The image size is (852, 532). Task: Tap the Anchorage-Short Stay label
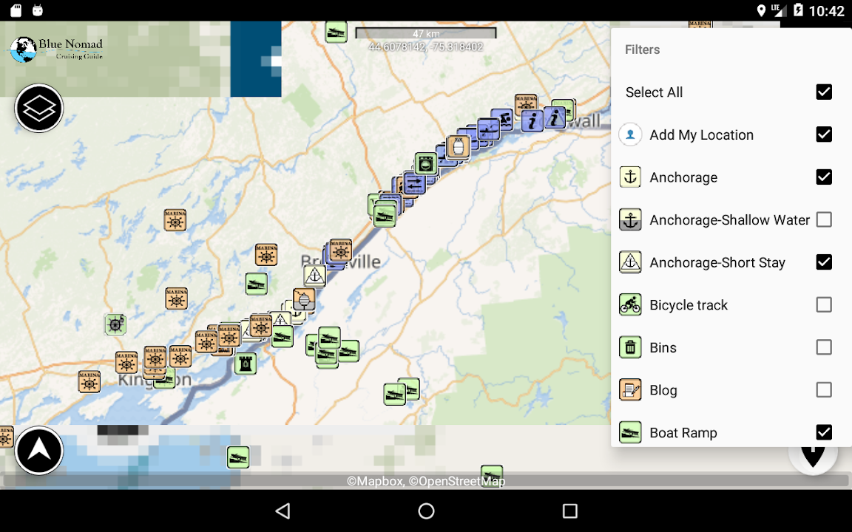[717, 262]
